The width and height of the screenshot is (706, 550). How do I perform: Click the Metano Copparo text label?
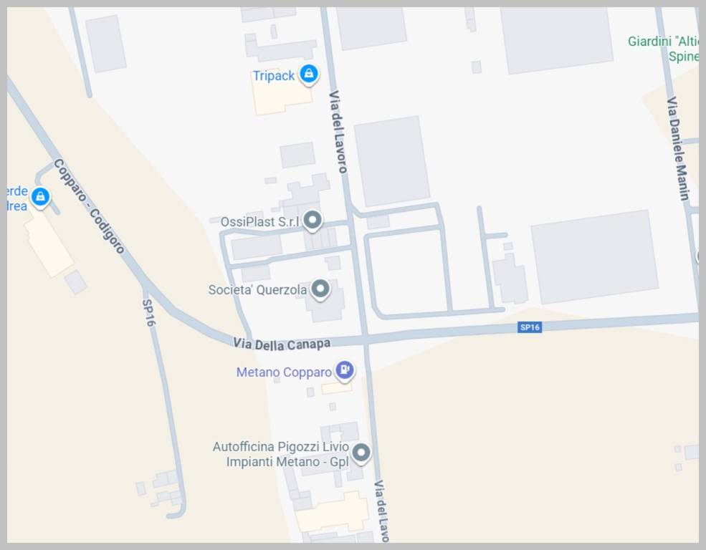[x=284, y=372]
